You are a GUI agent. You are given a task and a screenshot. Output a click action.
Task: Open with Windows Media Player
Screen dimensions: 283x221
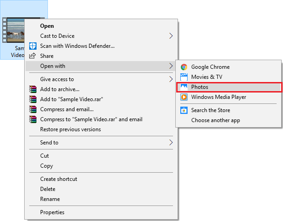click(x=229, y=97)
